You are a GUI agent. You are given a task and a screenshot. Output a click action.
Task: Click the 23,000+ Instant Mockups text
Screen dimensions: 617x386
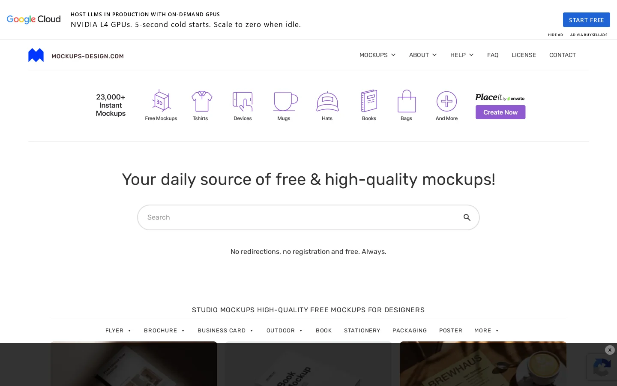tap(111, 105)
